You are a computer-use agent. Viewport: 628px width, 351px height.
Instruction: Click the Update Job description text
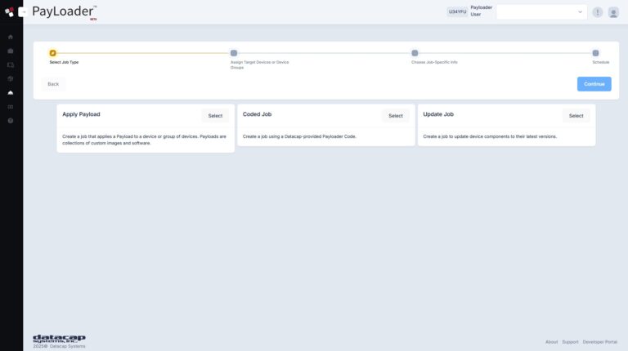tap(490, 136)
